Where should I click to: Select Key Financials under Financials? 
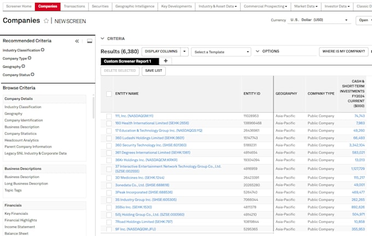16,214
